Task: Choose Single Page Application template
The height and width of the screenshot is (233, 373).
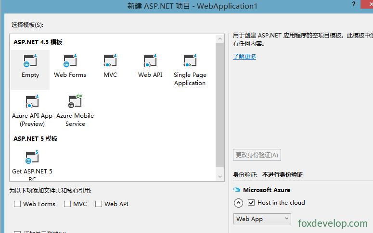Action: coord(190,61)
